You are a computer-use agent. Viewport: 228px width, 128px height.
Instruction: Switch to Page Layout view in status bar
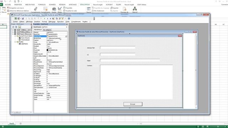(203, 127)
